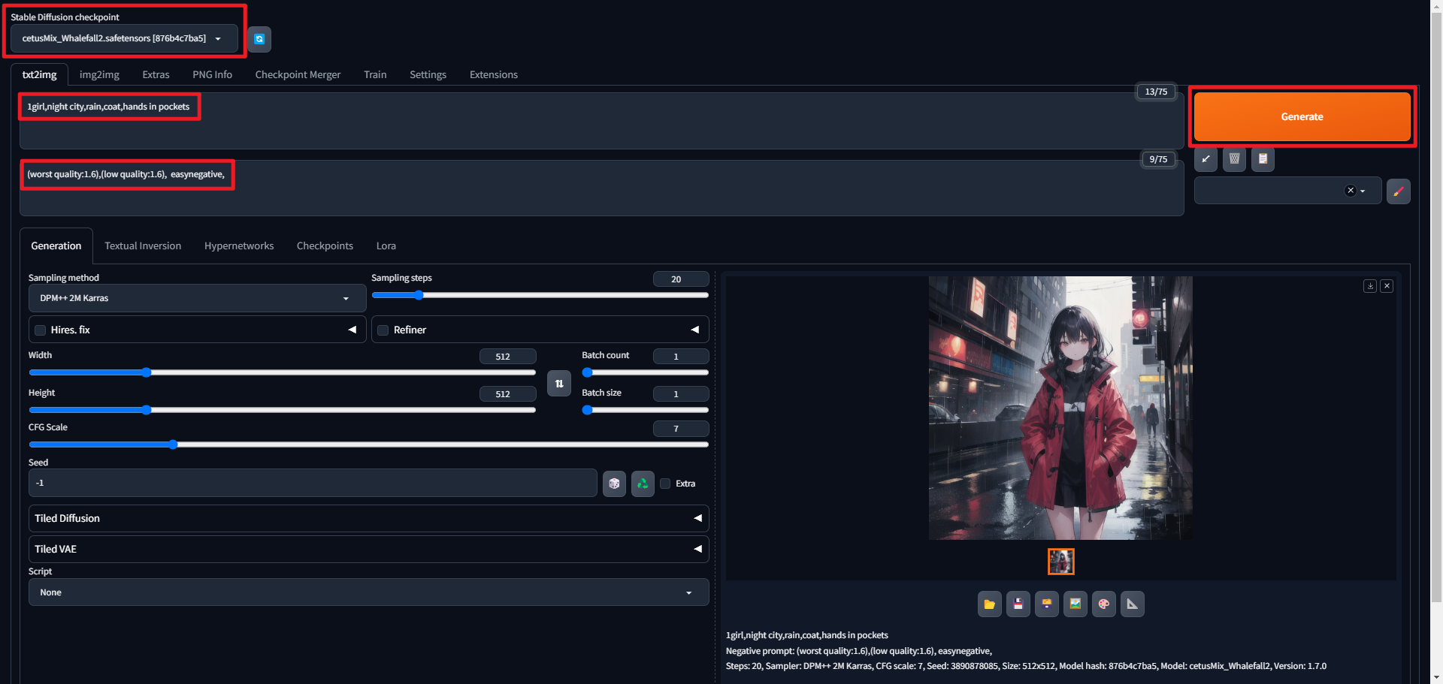Send the image to inpaint palette icon

click(x=1103, y=604)
